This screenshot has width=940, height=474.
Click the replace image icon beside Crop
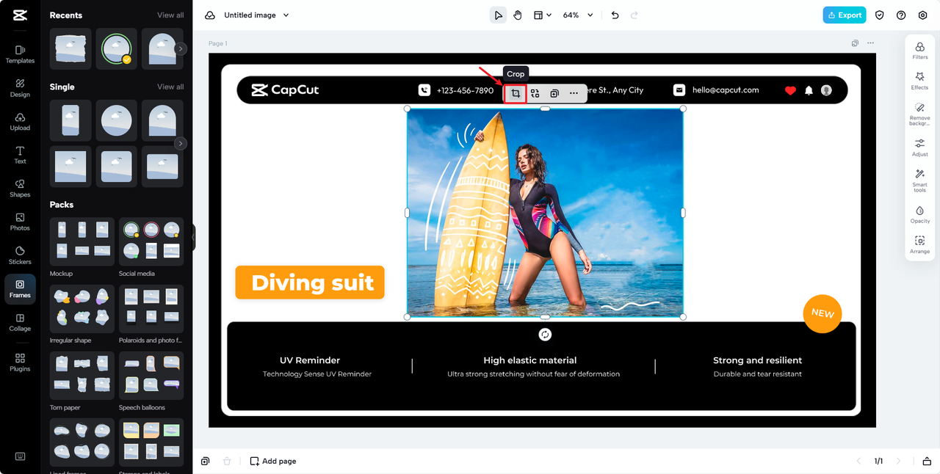[535, 93]
